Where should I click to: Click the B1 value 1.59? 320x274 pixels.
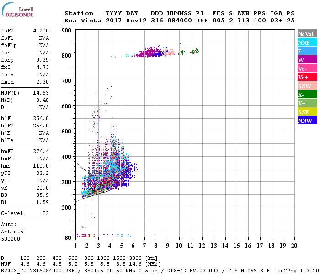click(x=43, y=203)
